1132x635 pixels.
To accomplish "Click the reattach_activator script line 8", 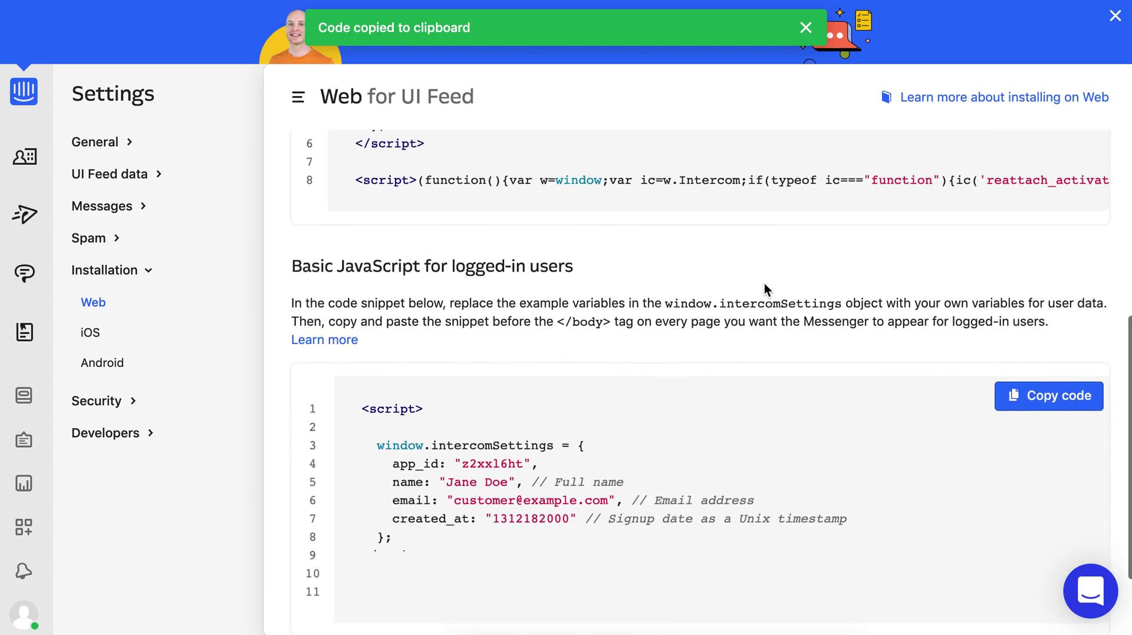I will click(732, 180).
